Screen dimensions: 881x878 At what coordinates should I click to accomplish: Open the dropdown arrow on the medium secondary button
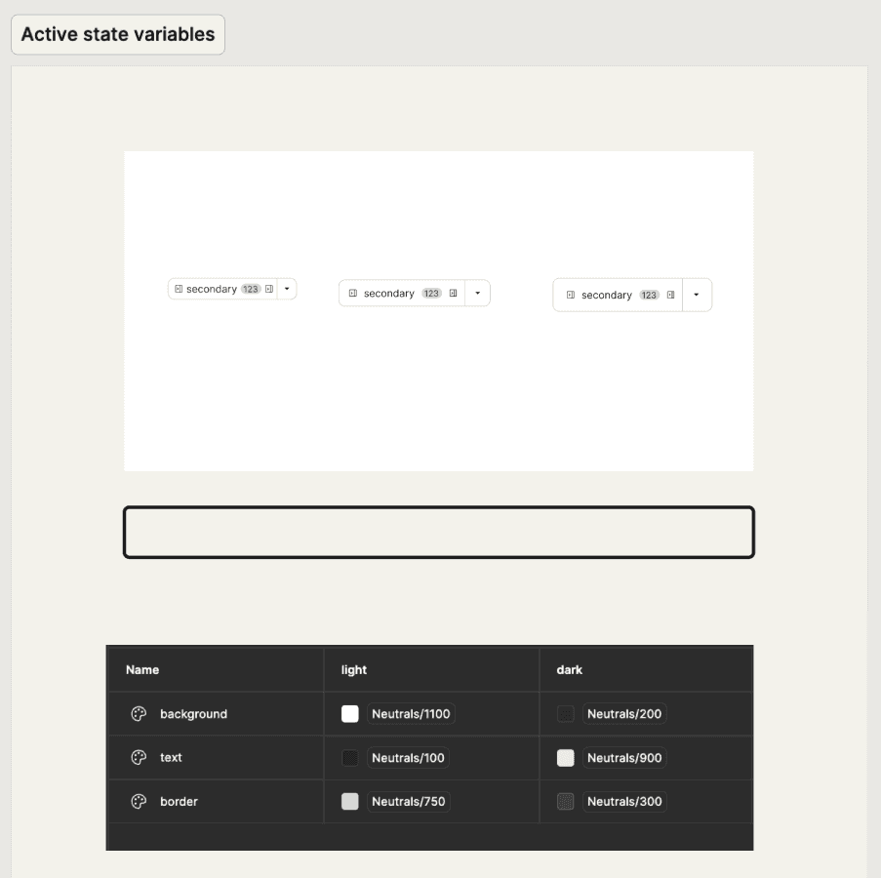tap(478, 293)
